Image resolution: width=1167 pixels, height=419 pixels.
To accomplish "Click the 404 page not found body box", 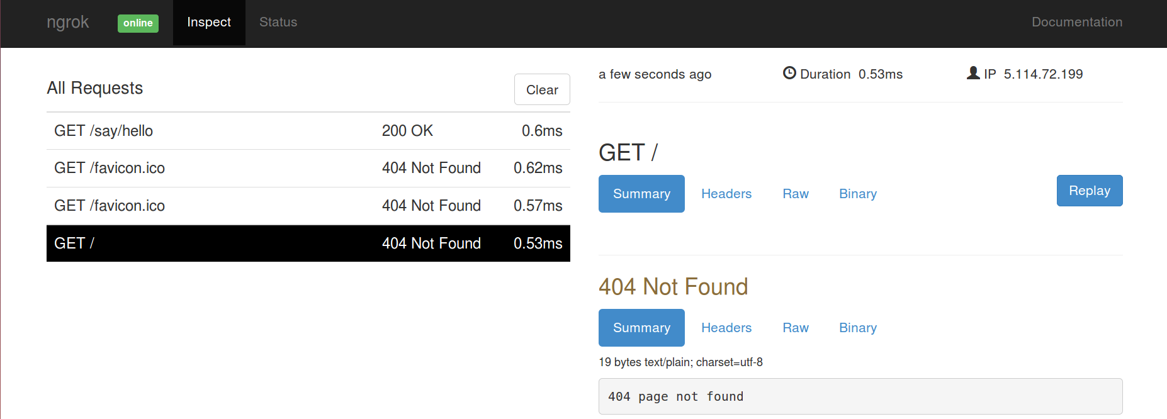I will [860, 396].
